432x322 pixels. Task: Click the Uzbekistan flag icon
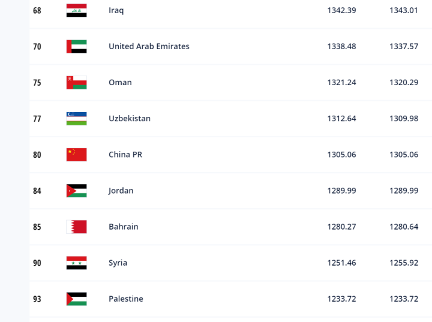[76, 118]
